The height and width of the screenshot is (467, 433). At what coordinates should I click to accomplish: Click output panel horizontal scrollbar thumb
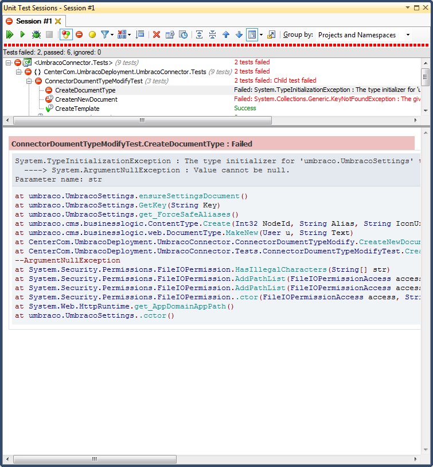95,459
